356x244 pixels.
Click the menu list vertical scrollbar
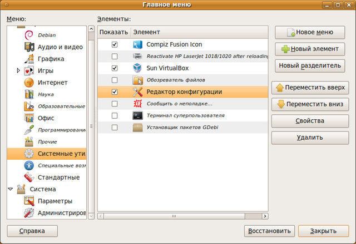click(x=90, y=122)
